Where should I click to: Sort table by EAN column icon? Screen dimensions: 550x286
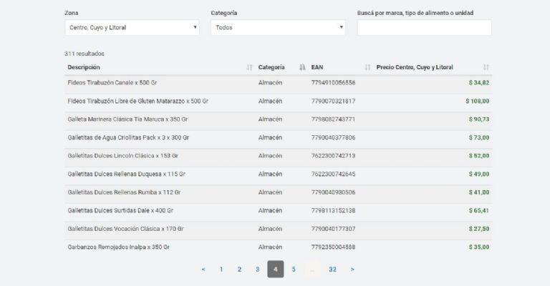367,67
